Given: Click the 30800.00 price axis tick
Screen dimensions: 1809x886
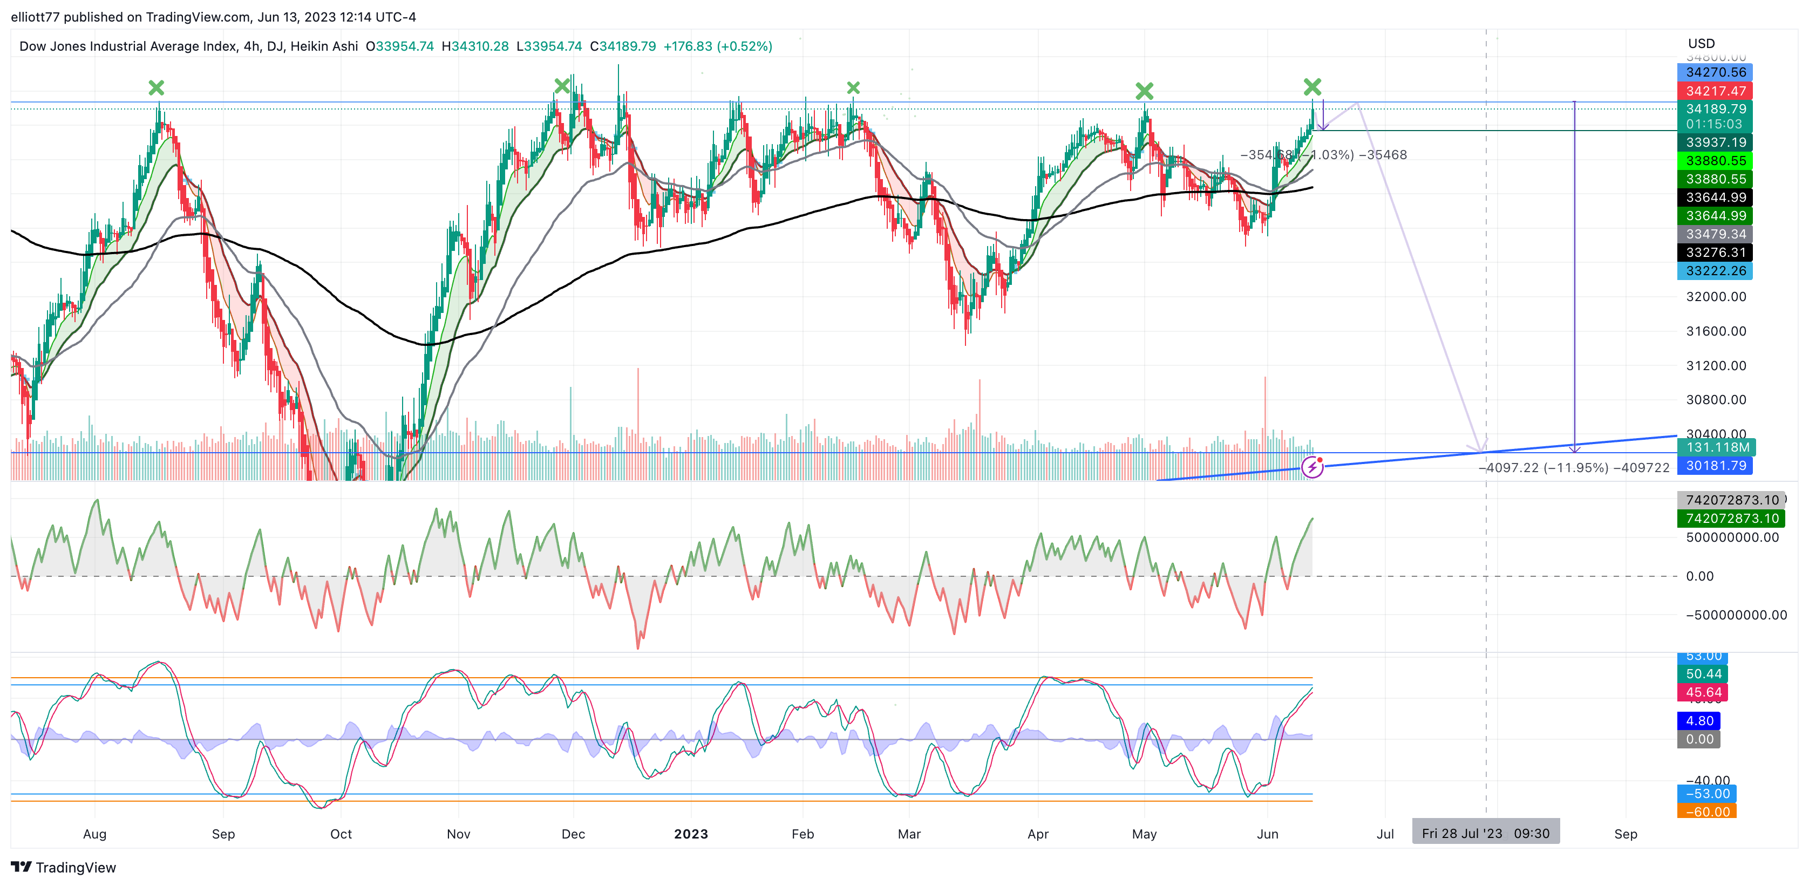Looking at the screenshot, I should coord(1716,399).
